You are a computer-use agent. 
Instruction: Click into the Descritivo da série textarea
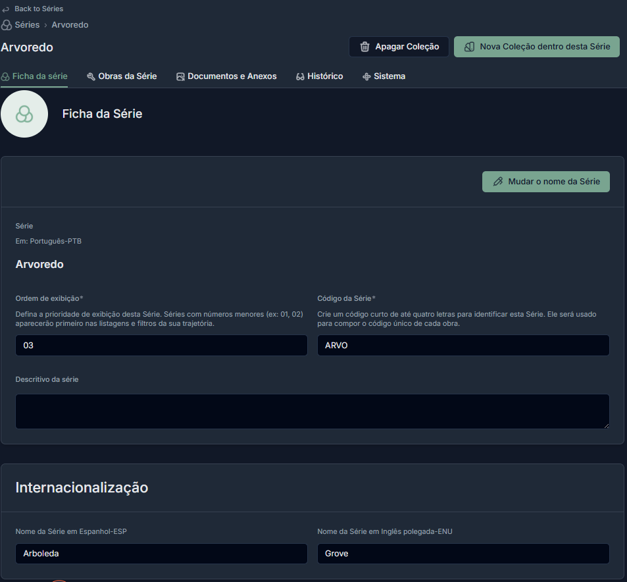tap(313, 411)
